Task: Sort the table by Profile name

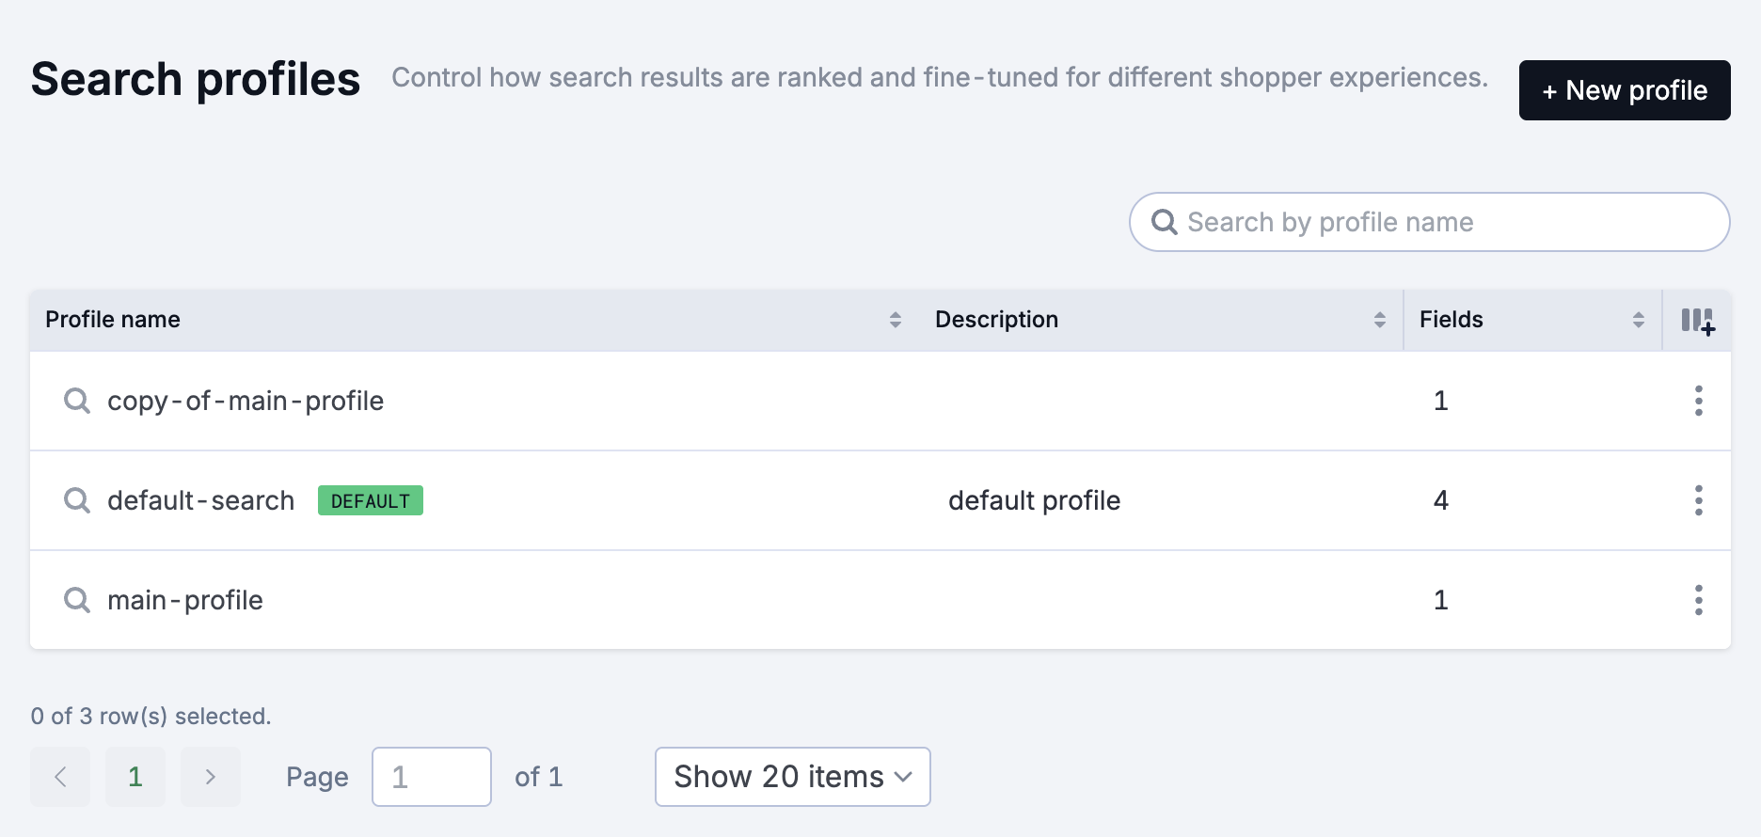Action: (x=895, y=320)
